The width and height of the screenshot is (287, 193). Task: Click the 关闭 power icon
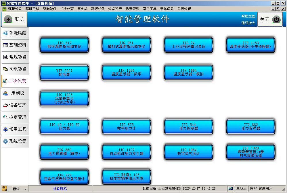click(x=276, y=20)
